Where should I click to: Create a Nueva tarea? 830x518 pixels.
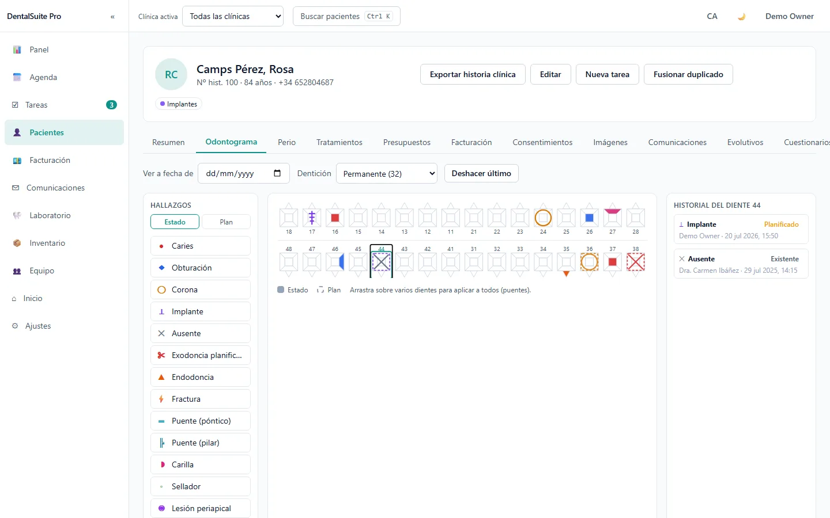(608, 74)
